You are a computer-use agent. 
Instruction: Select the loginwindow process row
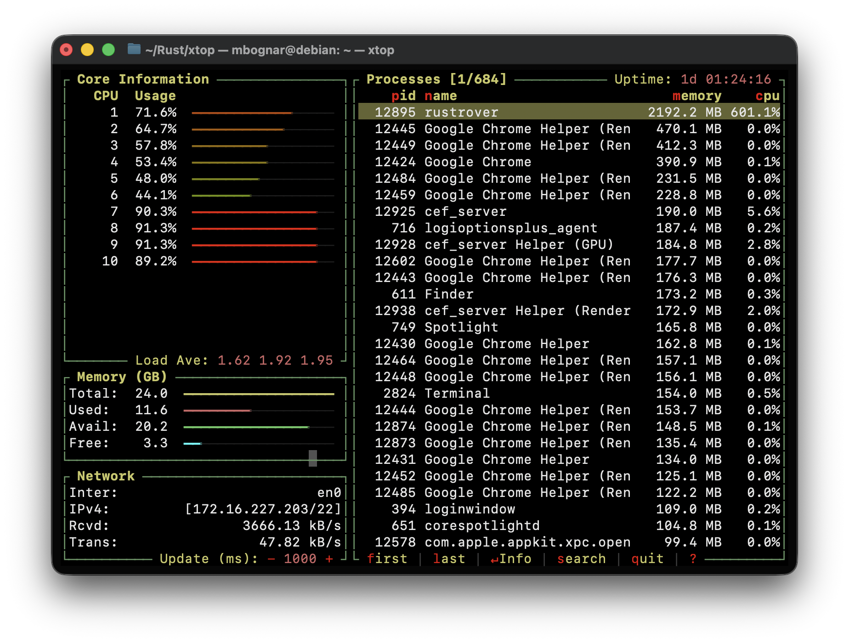point(569,509)
